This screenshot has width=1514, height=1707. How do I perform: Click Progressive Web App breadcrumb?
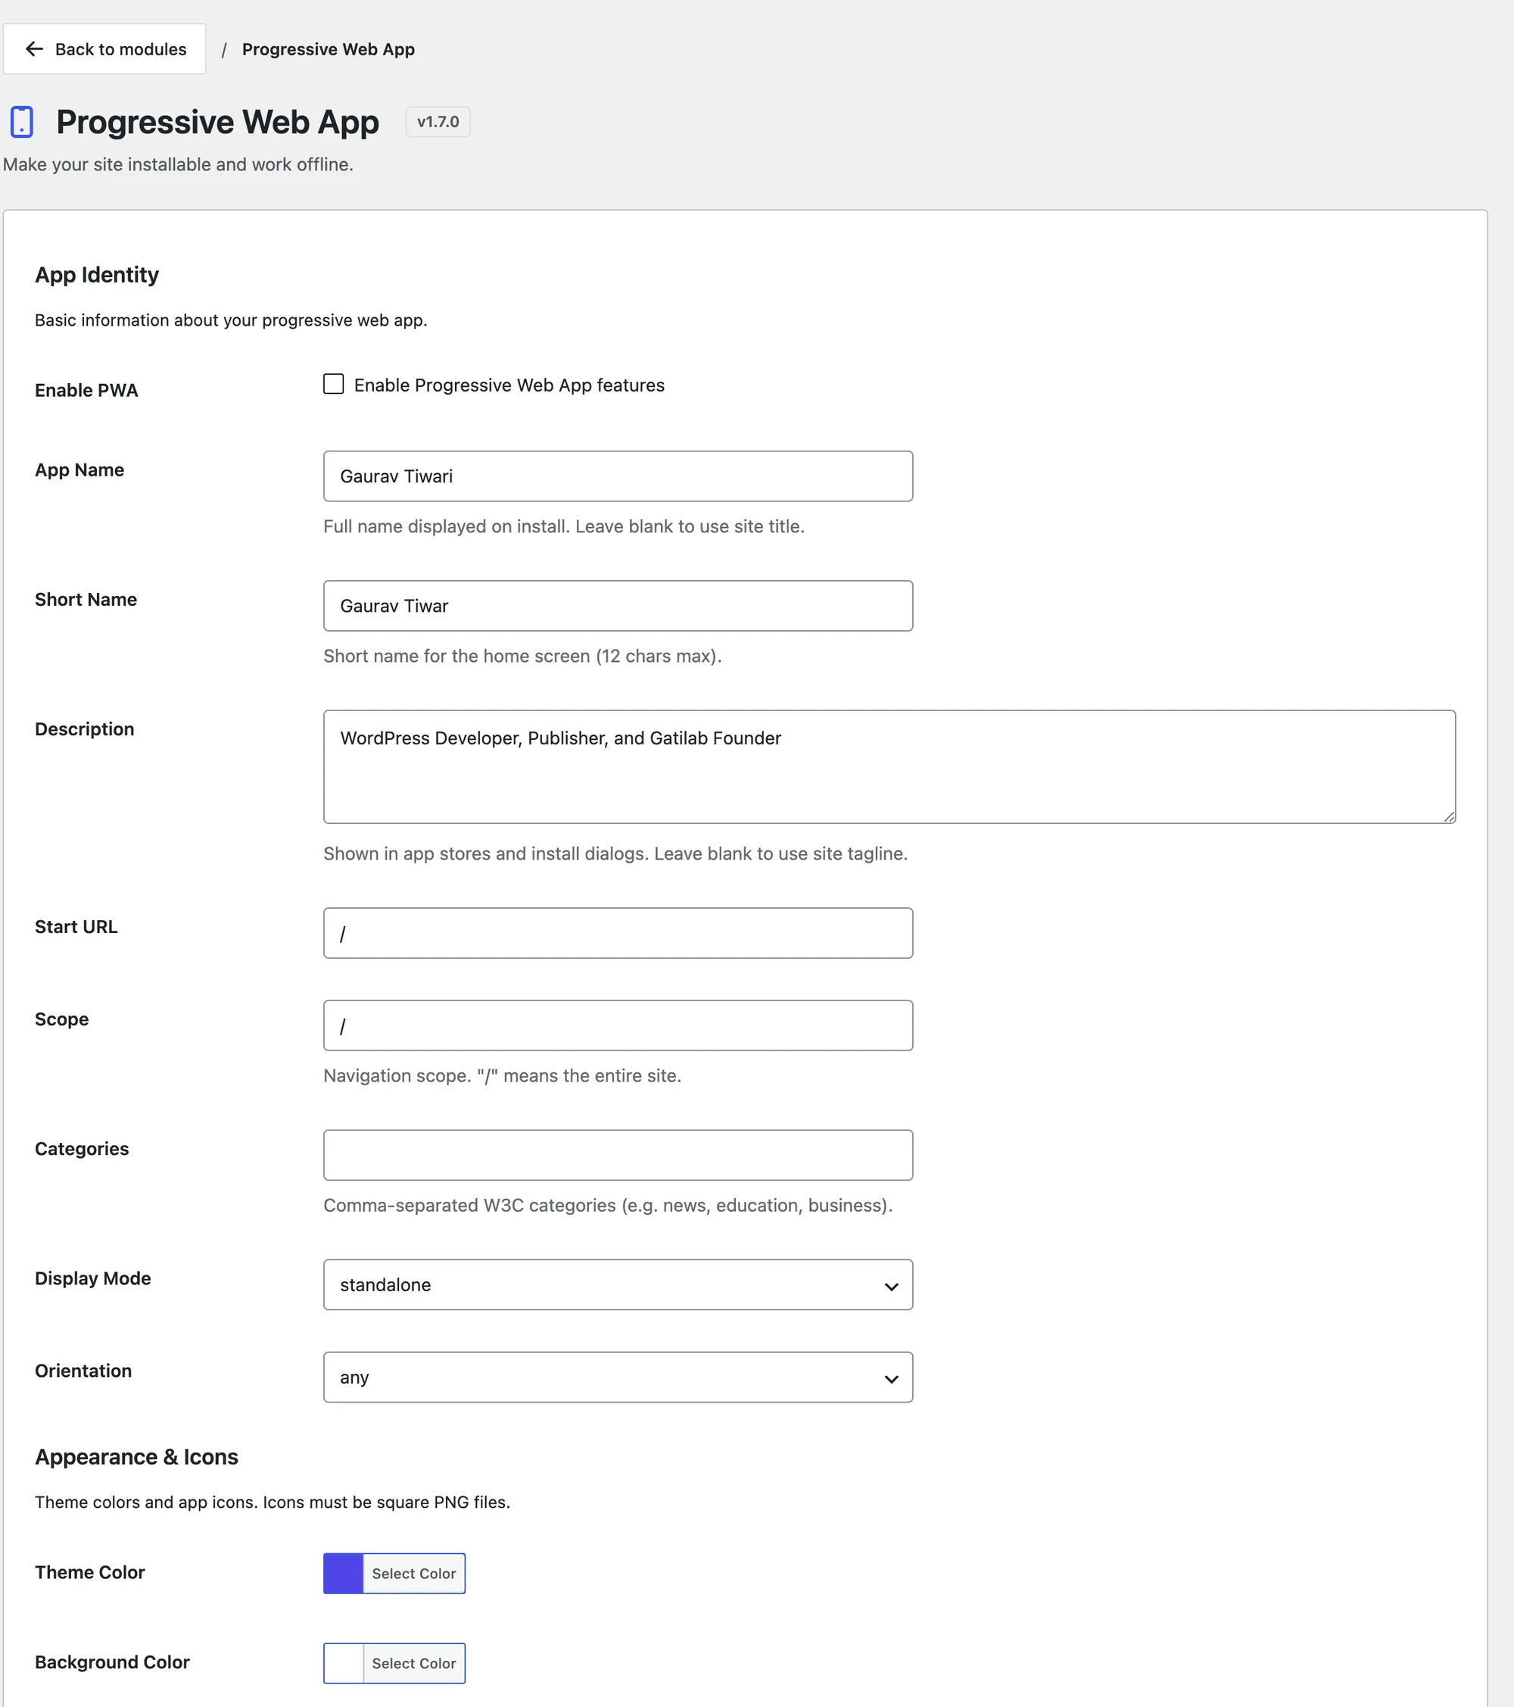tap(328, 49)
